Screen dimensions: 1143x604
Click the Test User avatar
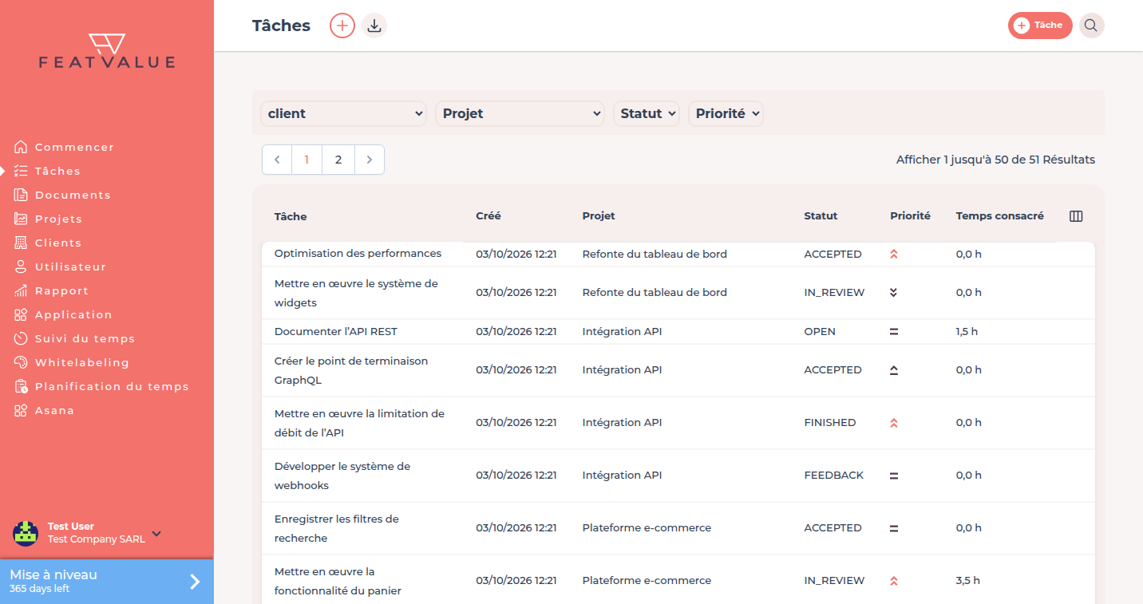(26, 533)
